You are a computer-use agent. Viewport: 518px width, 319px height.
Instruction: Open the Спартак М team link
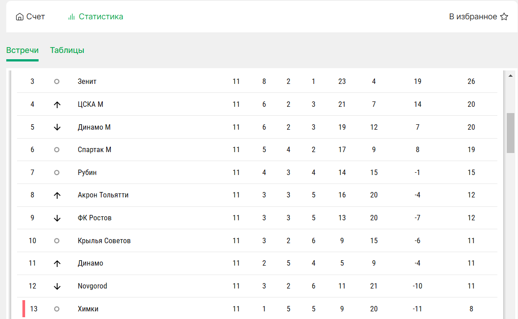(95, 150)
